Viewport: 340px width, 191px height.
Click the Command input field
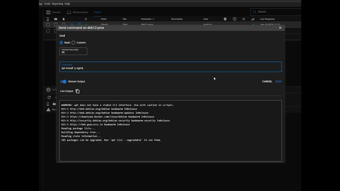click(170, 67)
